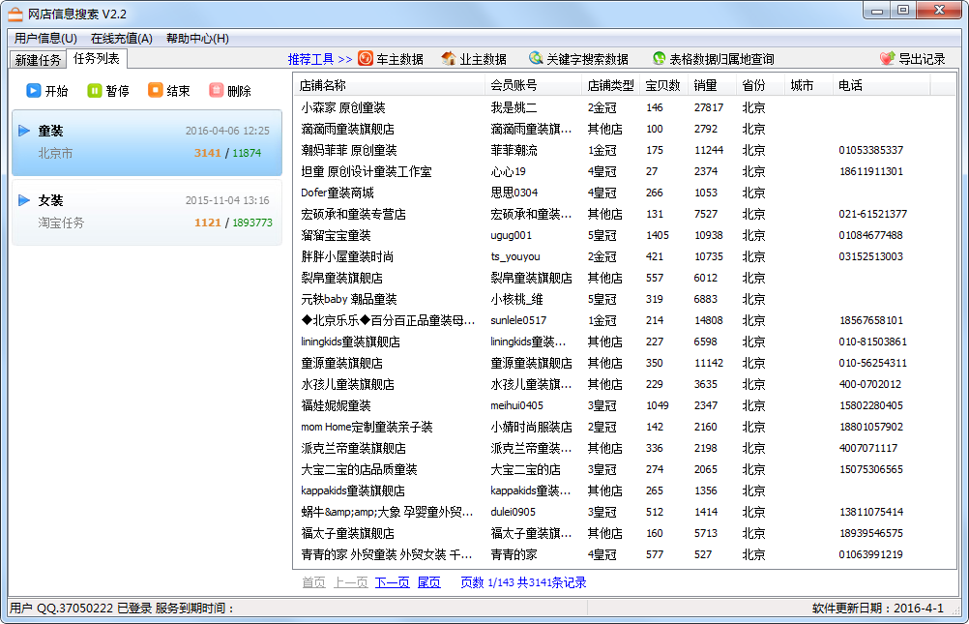Jump to 尾页 last page link

(x=428, y=582)
